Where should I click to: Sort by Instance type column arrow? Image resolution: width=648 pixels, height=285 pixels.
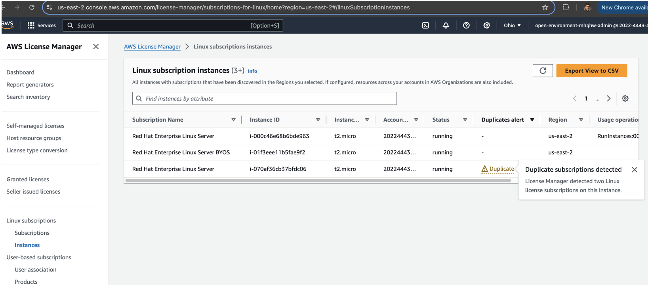click(367, 120)
